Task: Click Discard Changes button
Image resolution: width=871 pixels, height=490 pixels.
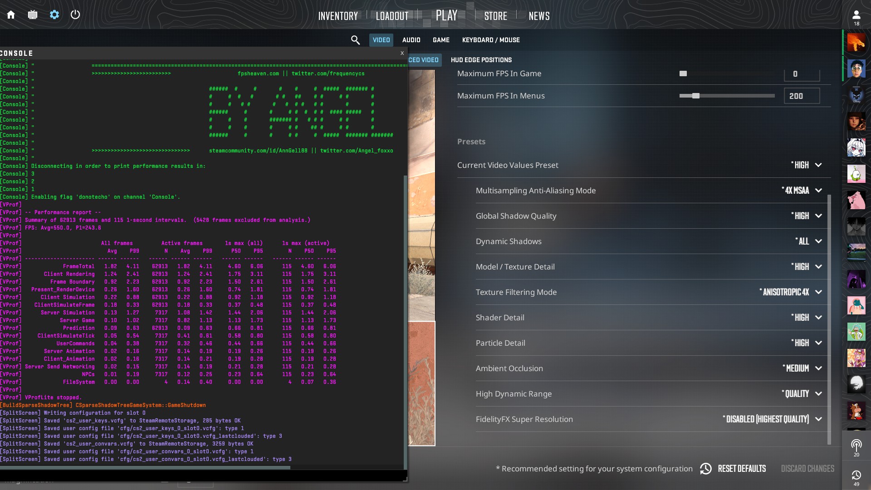Action: (x=807, y=469)
